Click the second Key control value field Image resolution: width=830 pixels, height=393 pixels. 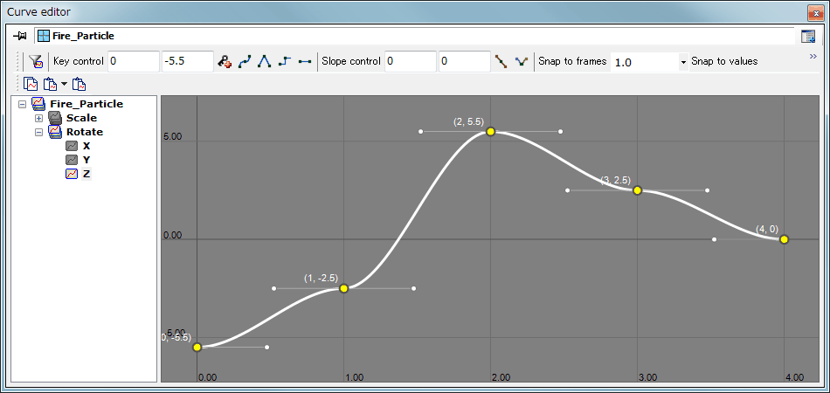point(187,62)
